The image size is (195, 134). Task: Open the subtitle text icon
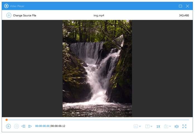(147, 126)
